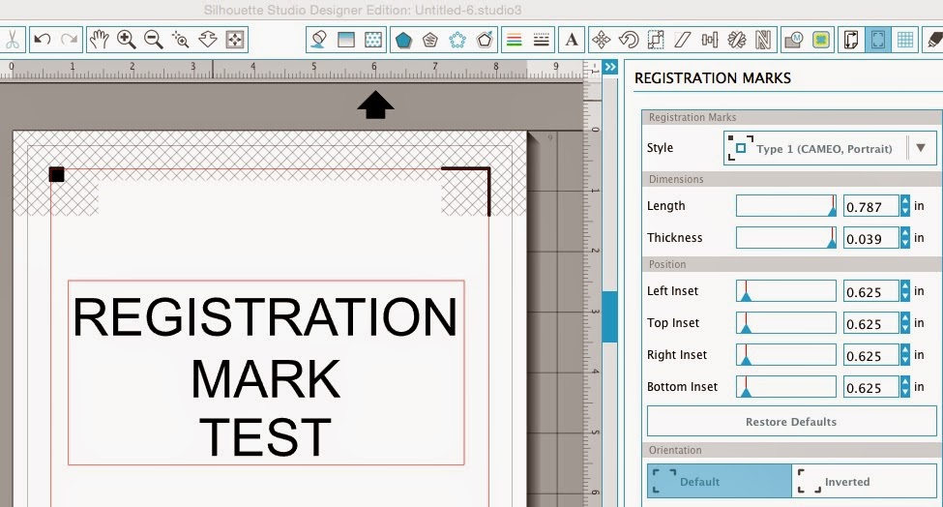Open the Text Style 'A' panel
This screenshot has height=507, width=943.
(572, 40)
